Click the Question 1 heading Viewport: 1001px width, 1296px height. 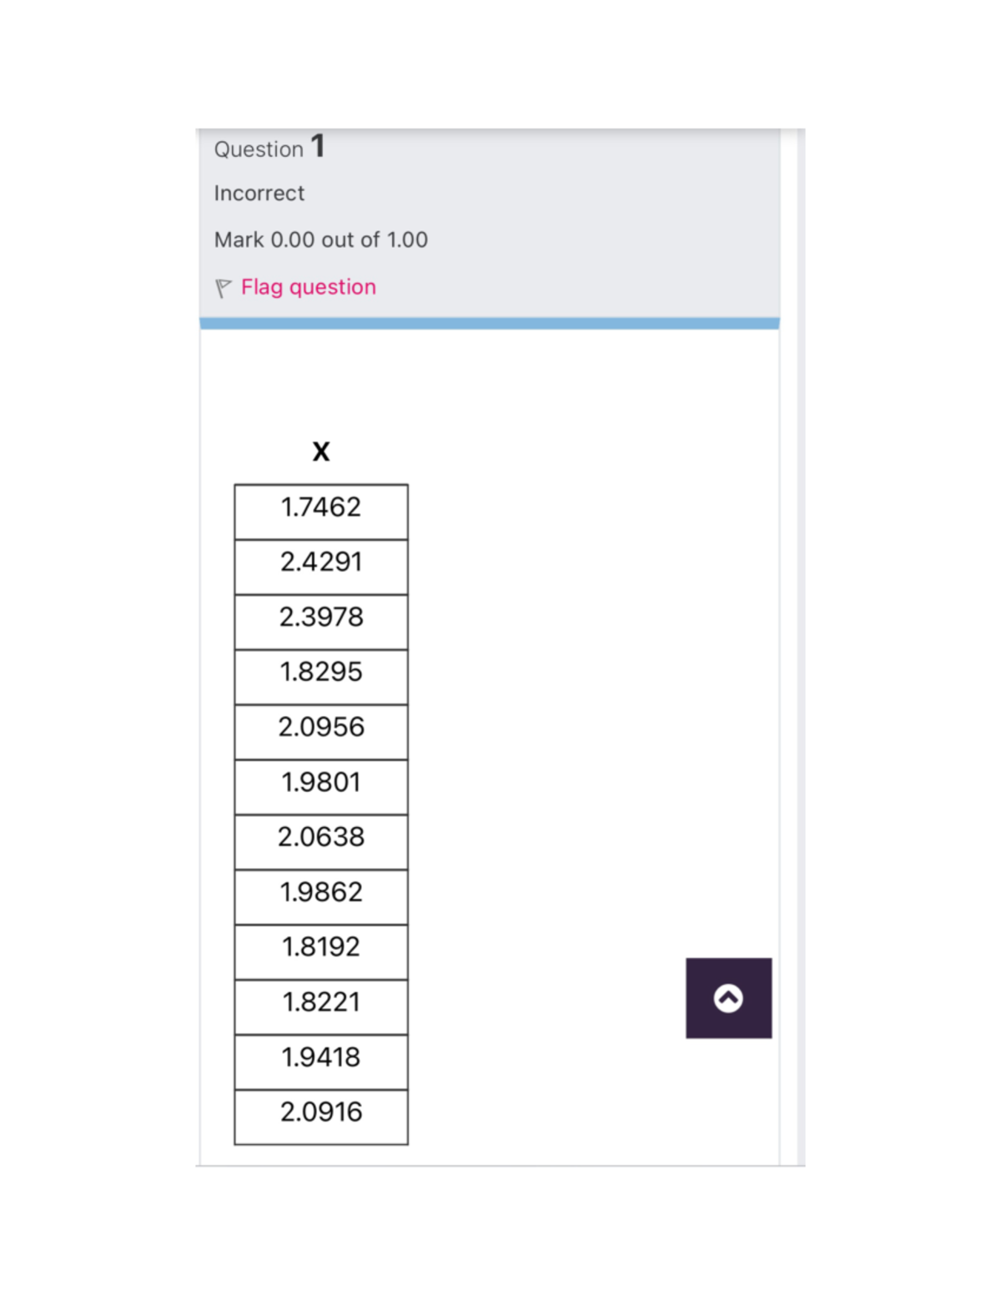point(269,148)
